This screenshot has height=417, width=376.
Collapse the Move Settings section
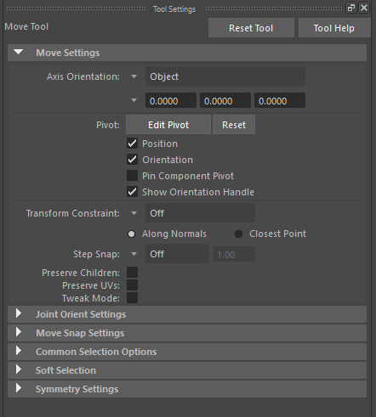point(19,52)
